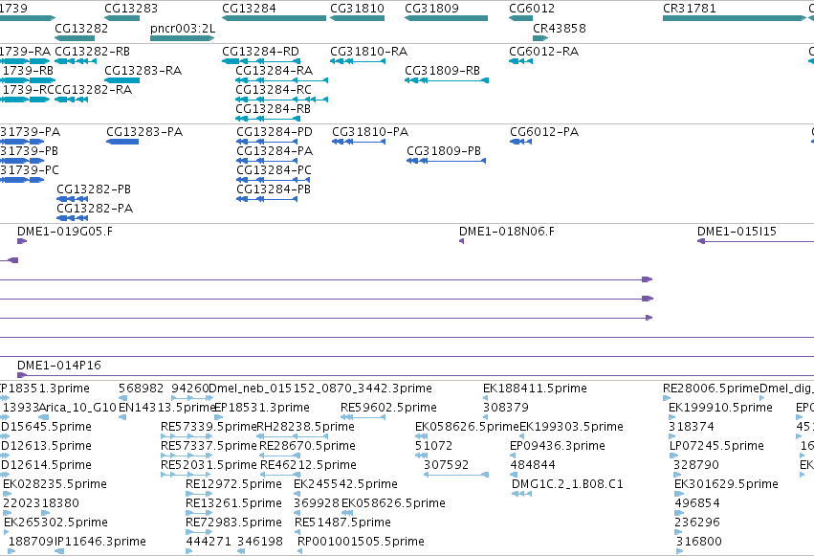This screenshot has width=814, height=556.
Task: Select the CR31781 non-coding gene
Action: (735, 18)
